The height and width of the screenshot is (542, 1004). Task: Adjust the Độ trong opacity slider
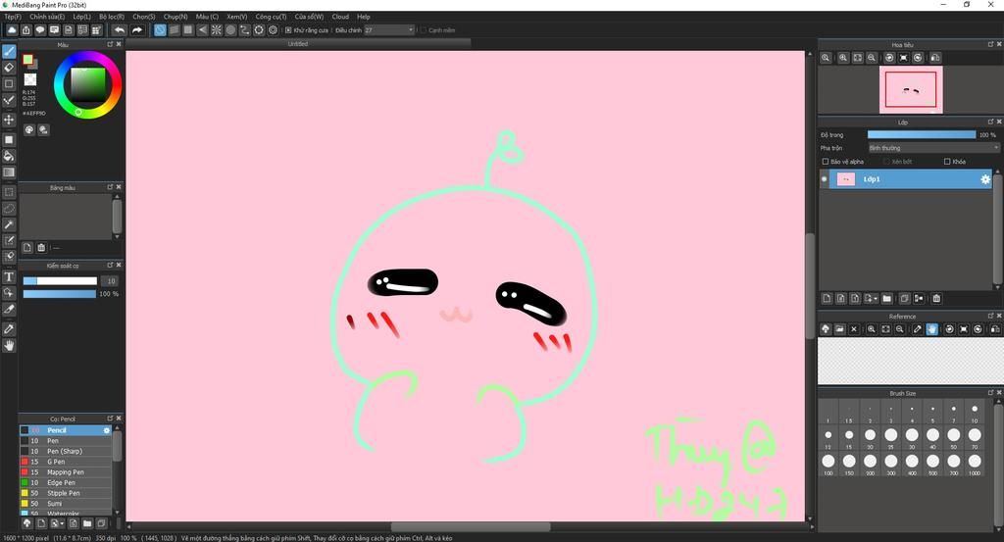[x=922, y=135]
